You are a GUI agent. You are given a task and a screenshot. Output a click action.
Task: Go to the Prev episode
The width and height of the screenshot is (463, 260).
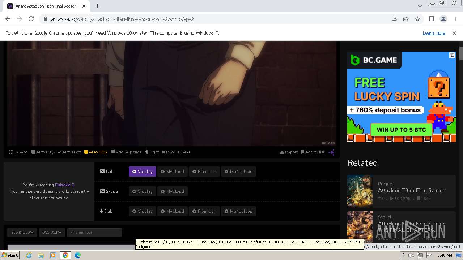point(168,152)
